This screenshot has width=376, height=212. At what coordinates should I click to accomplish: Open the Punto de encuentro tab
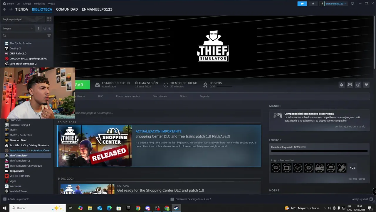(128, 96)
